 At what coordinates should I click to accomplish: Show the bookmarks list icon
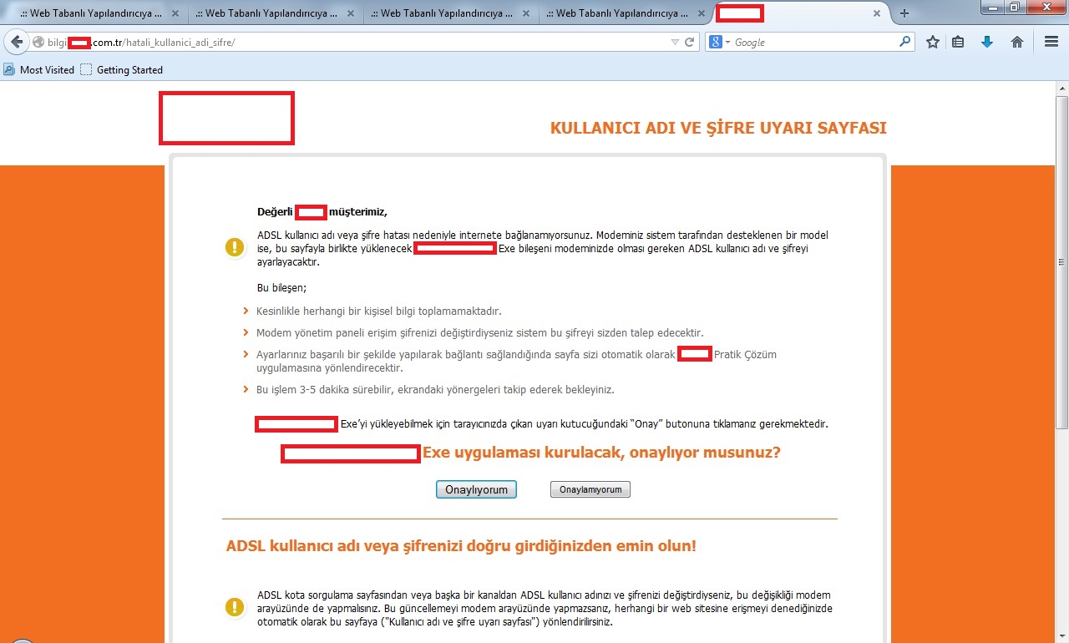(x=959, y=42)
